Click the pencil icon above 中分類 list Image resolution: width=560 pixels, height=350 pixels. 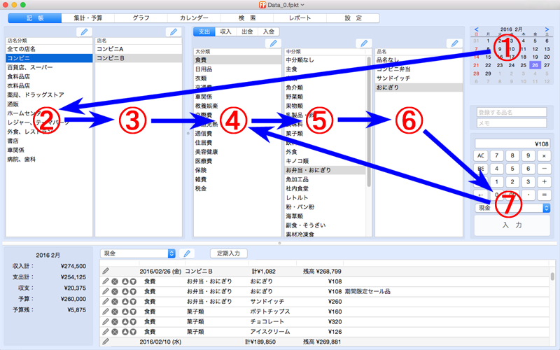[x=363, y=43]
